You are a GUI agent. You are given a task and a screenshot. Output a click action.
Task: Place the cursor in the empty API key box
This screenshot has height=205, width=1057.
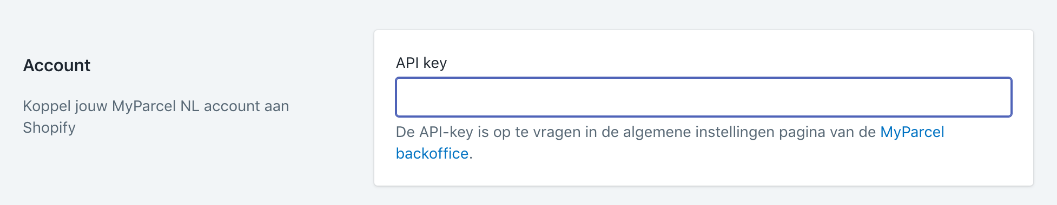click(703, 97)
